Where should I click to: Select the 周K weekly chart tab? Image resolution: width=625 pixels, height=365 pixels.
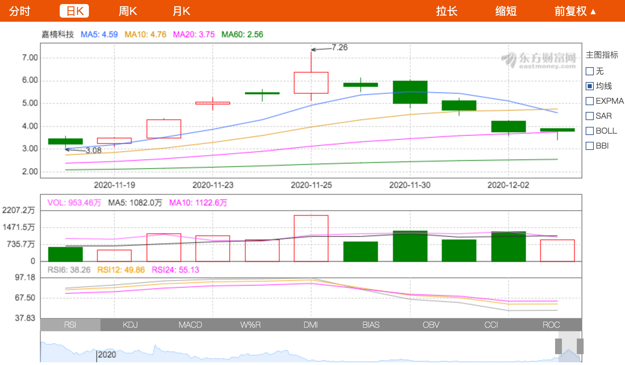tap(128, 11)
